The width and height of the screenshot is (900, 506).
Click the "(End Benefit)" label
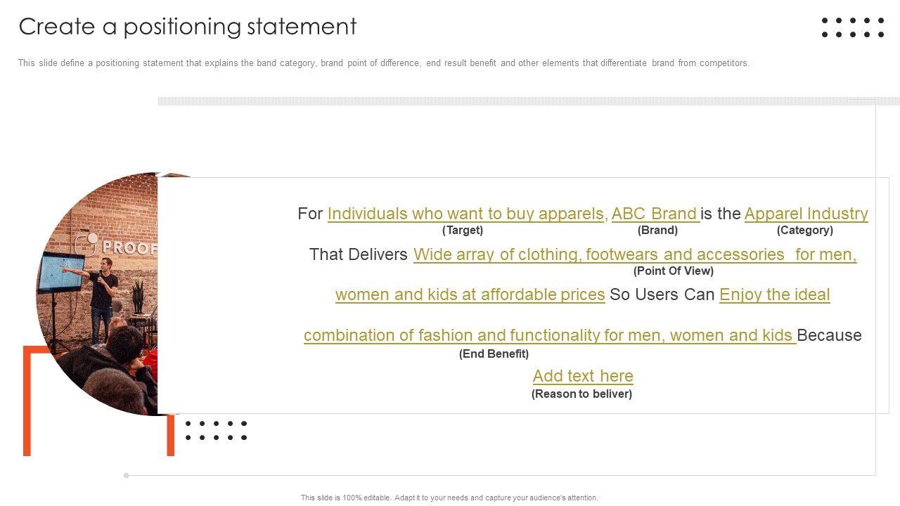[494, 354]
